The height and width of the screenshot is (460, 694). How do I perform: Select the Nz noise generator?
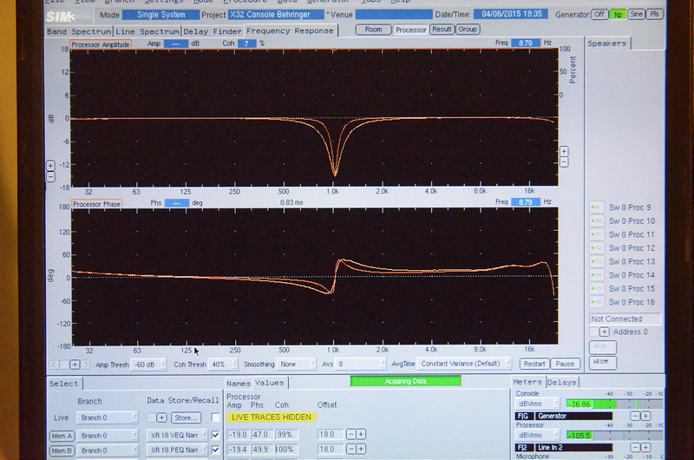(618, 14)
